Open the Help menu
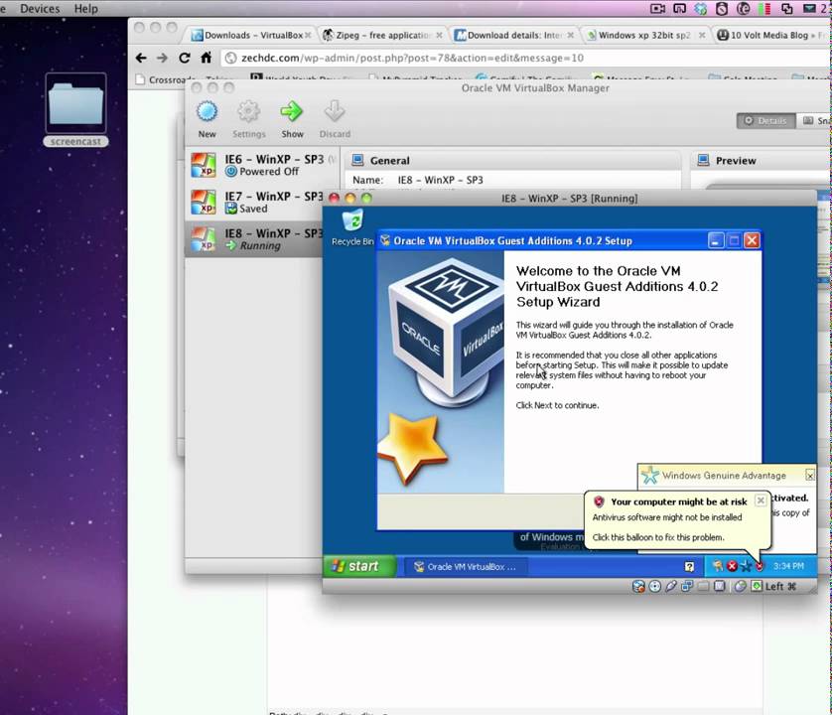Screen dimensions: 832x715 (x=86, y=9)
